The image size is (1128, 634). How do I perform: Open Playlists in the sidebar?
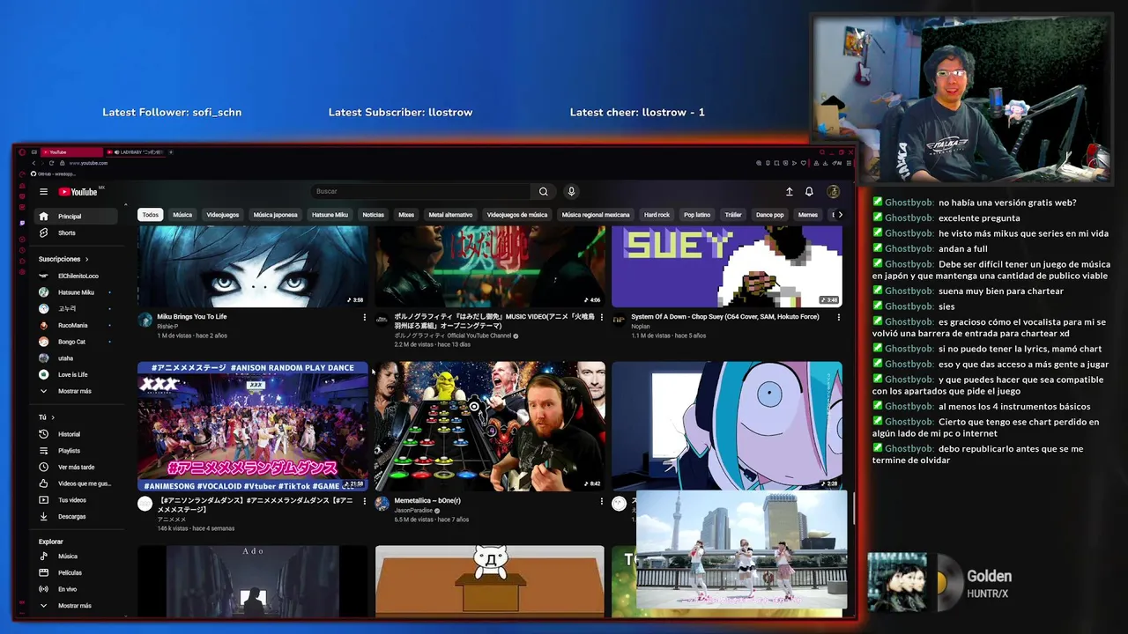[76, 451]
